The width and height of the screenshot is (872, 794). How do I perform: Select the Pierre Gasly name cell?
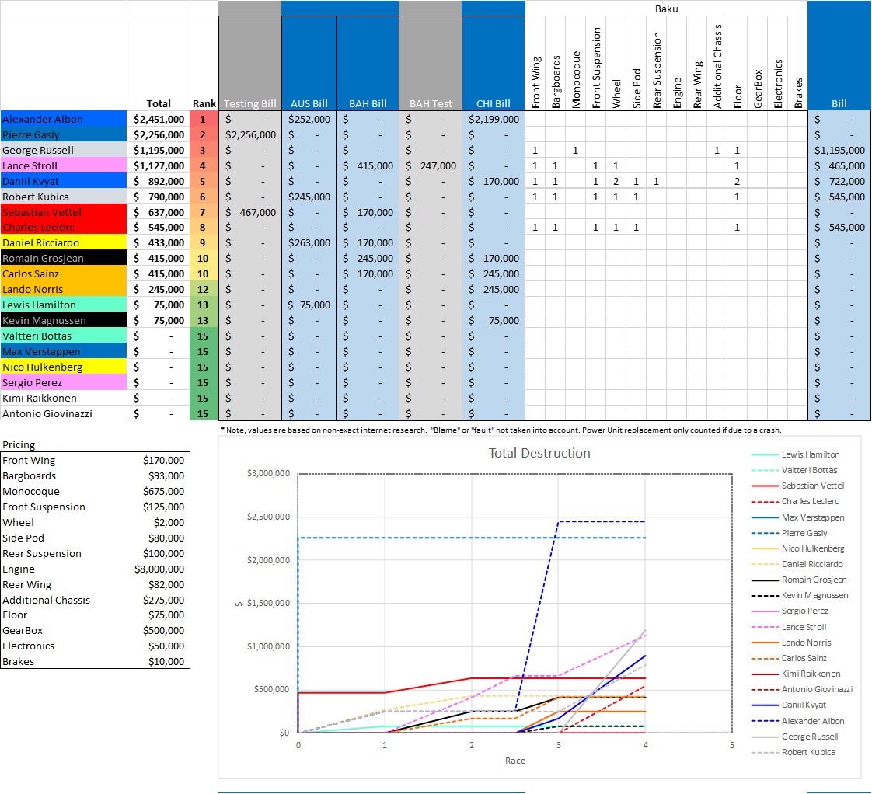(x=64, y=134)
